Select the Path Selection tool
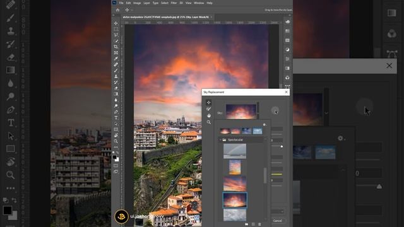Viewport: 404px width, 227px height. click(116, 124)
